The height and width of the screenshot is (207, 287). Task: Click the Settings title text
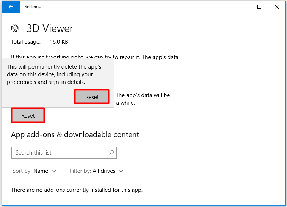[33, 7]
